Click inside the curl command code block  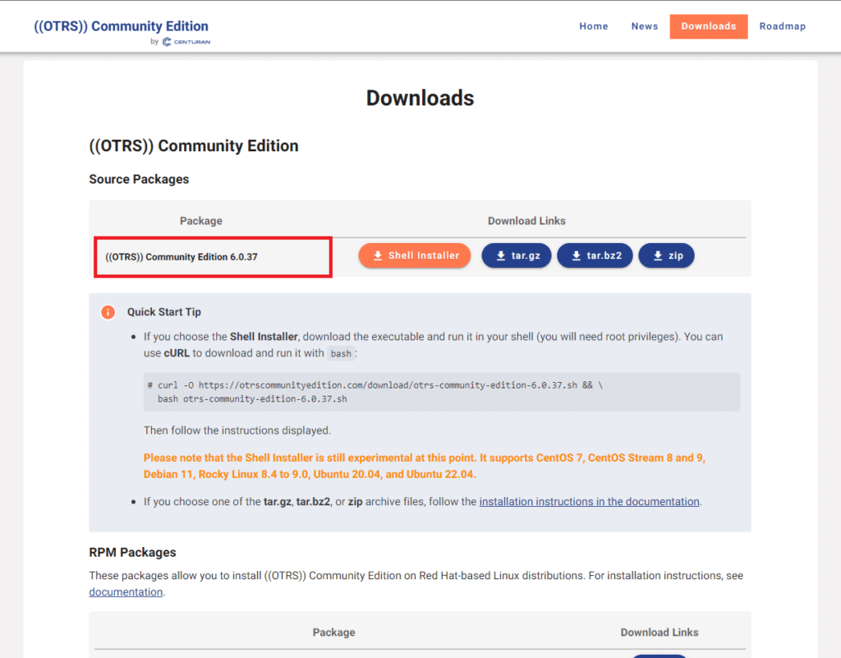441,392
